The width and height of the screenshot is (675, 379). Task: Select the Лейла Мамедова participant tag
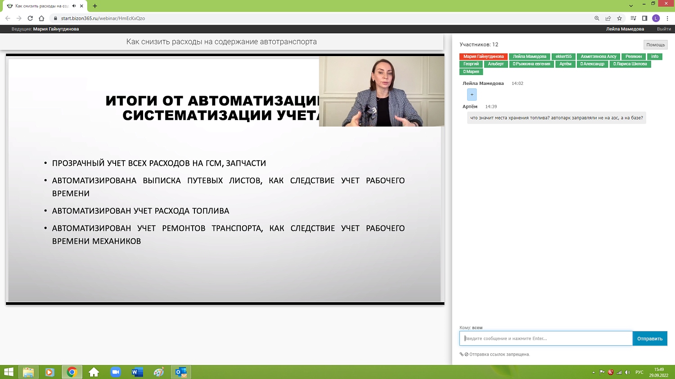pyautogui.click(x=530, y=57)
